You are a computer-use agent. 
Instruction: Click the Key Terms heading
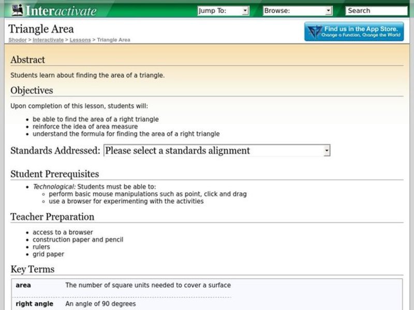point(32,269)
